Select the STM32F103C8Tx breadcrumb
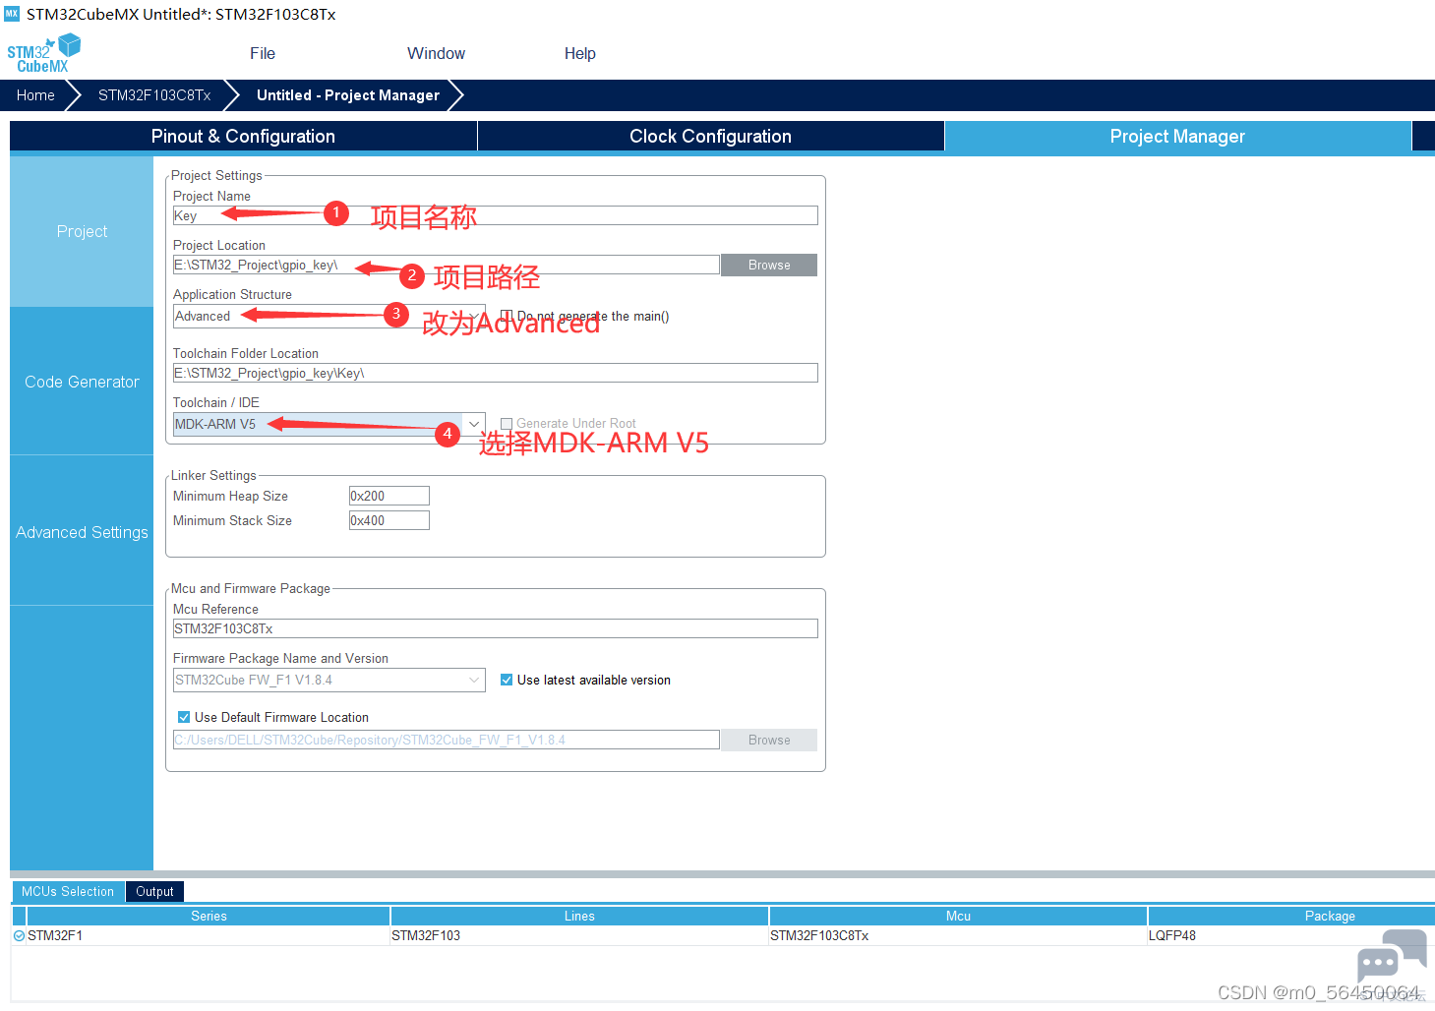Screen dimensions: 1435x1011 (154, 95)
